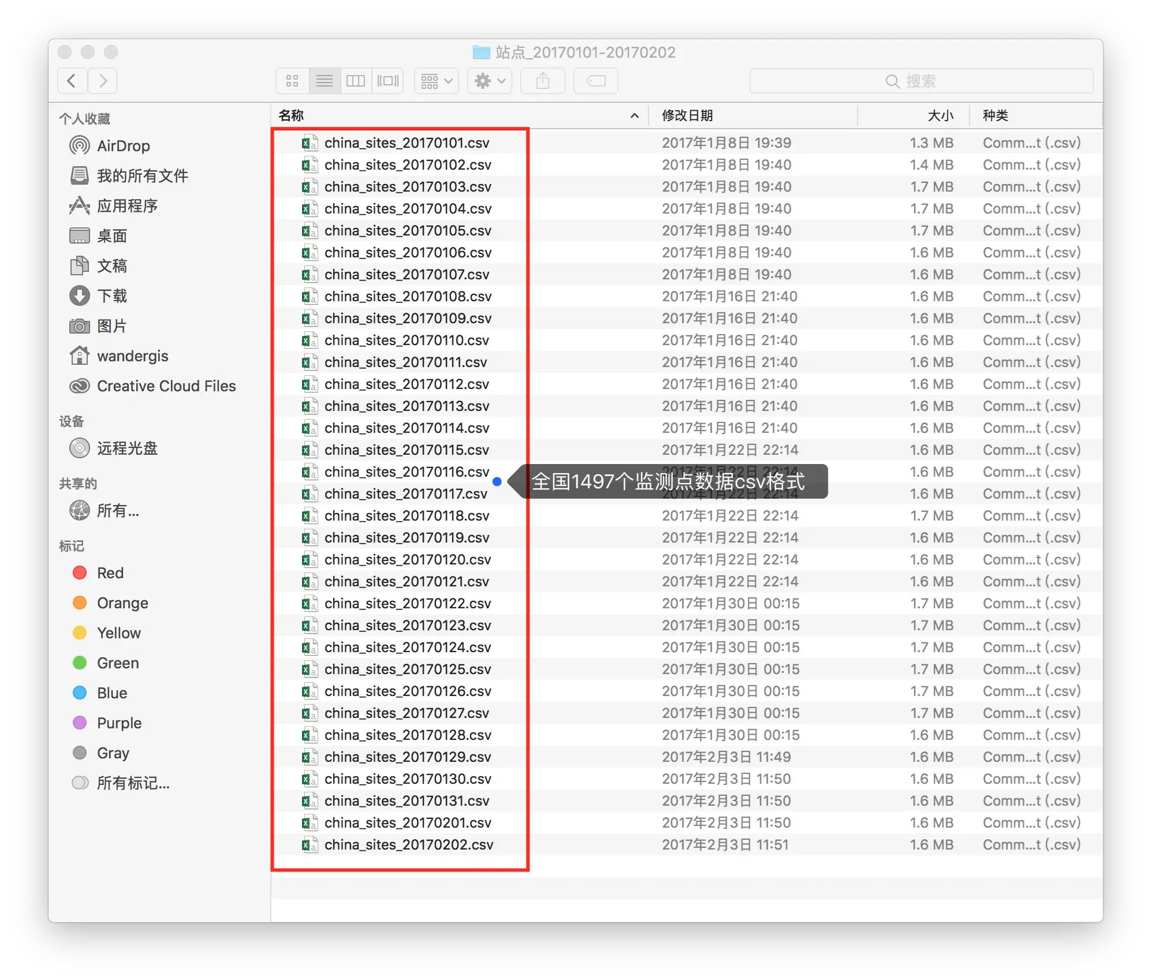The height and width of the screenshot is (980, 1152).
Task: Open the Downloads (下载) sidebar folder
Action: pyautogui.click(x=111, y=296)
